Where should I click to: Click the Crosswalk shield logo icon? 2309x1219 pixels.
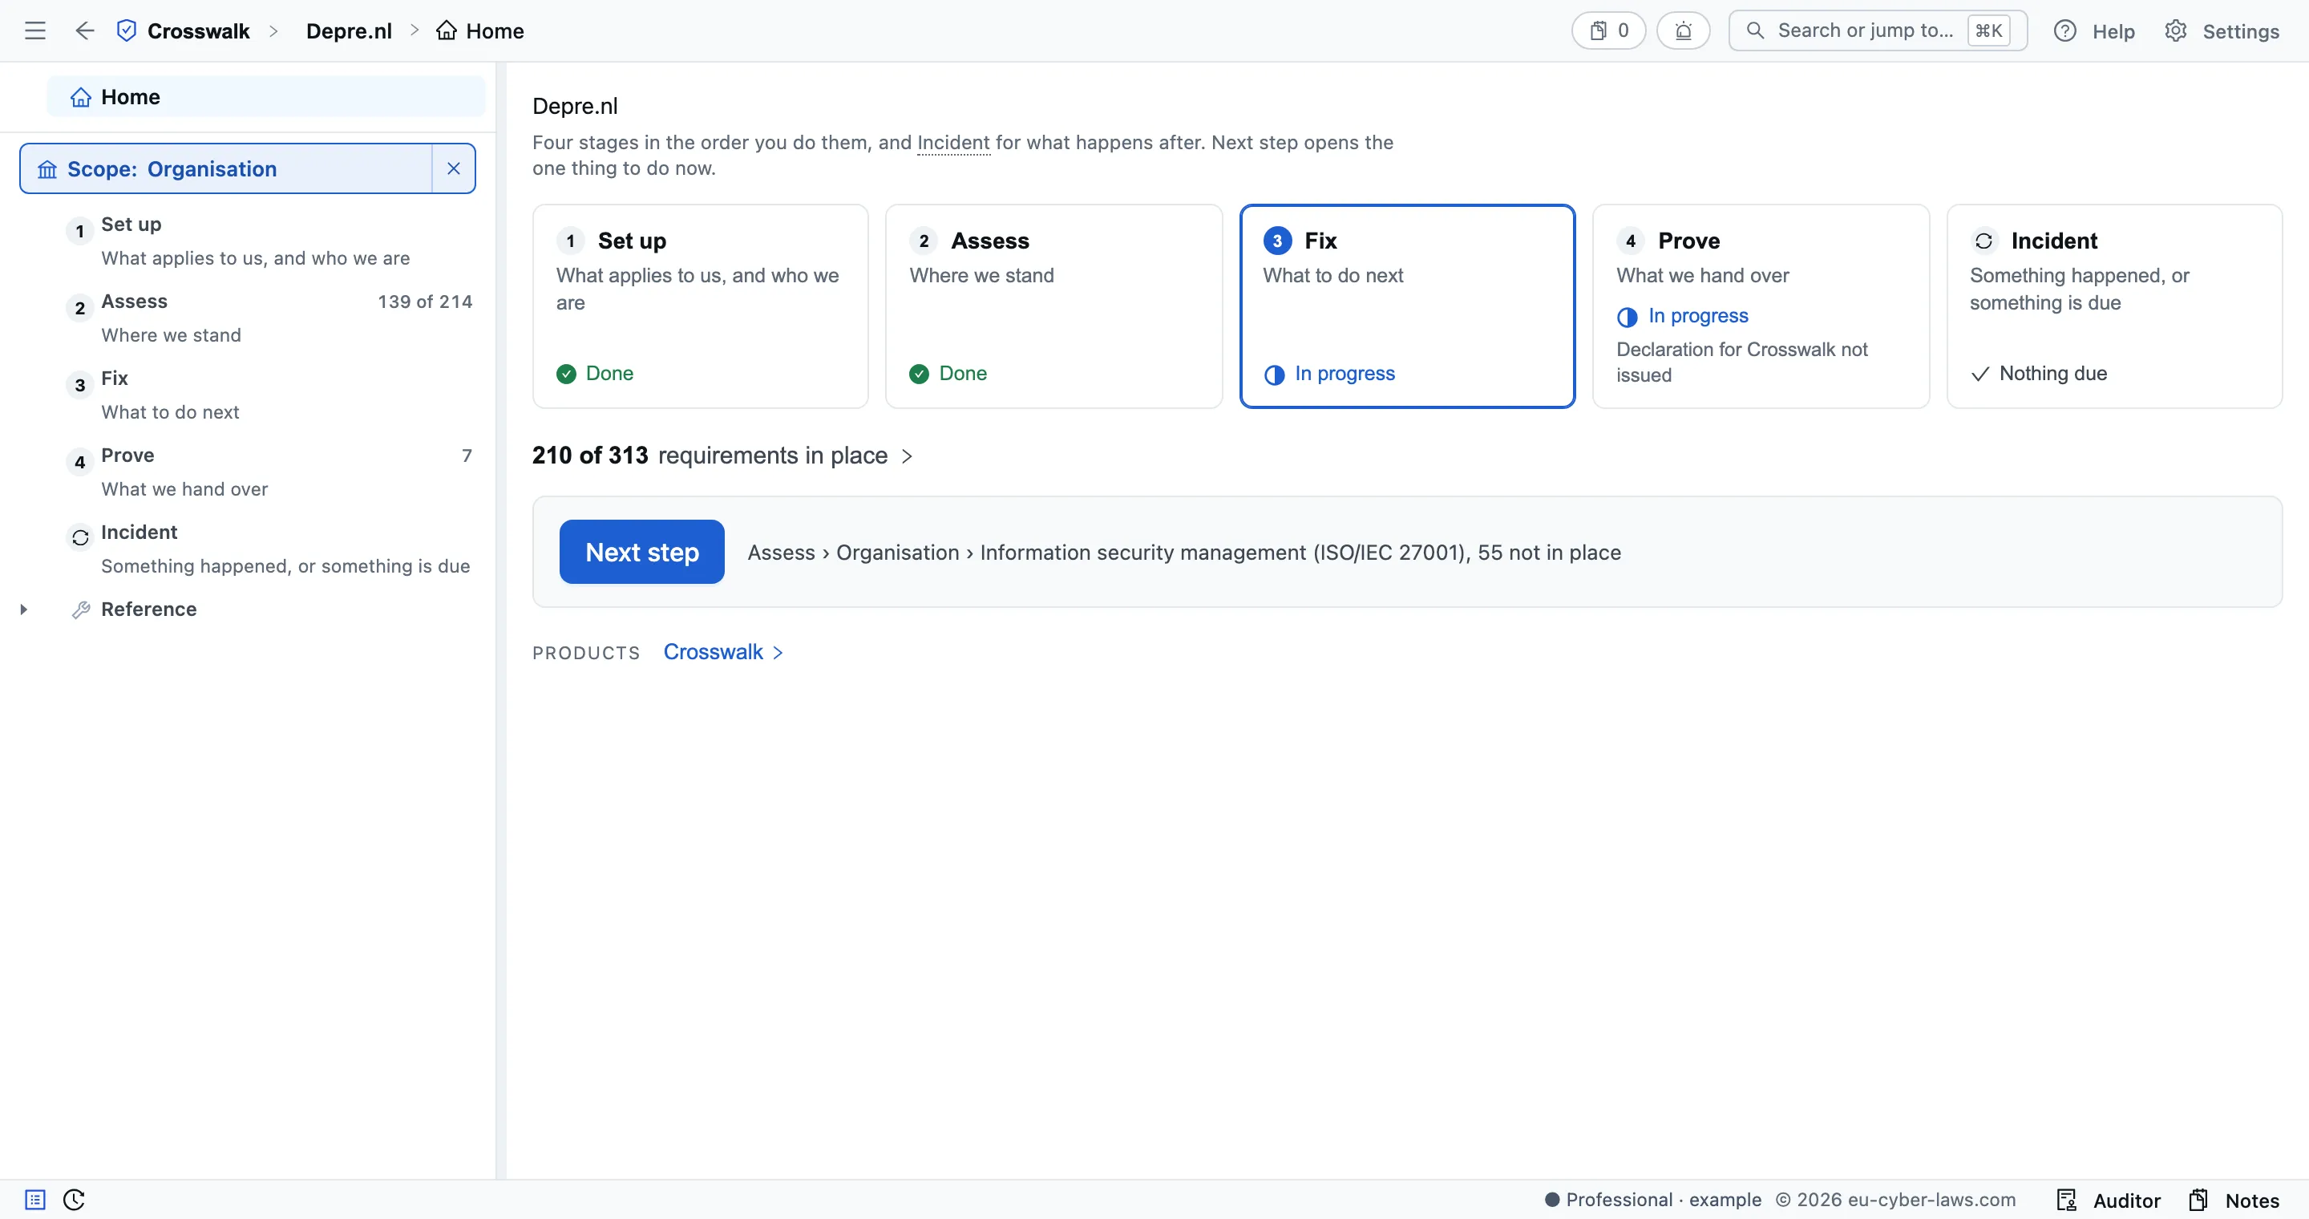point(127,31)
